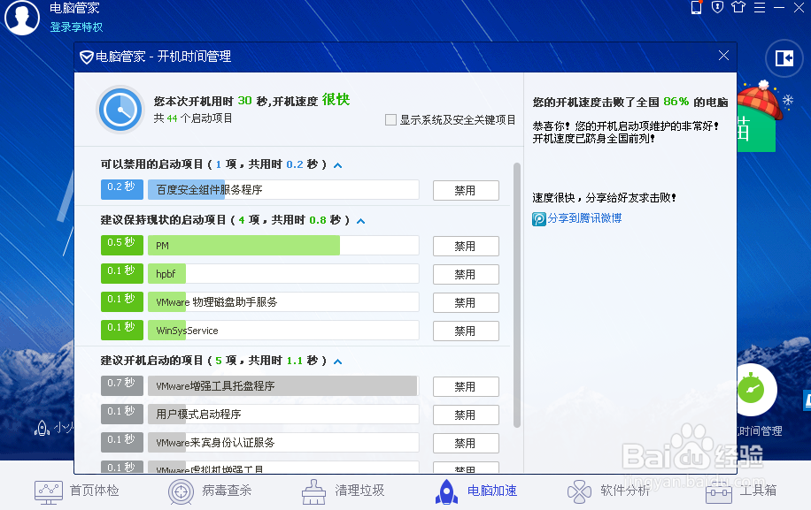Image resolution: width=811 pixels, height=510 pixels.
Task: Open 电脑加速 tab
Action: pyautogui.click(x=475, y=491)
